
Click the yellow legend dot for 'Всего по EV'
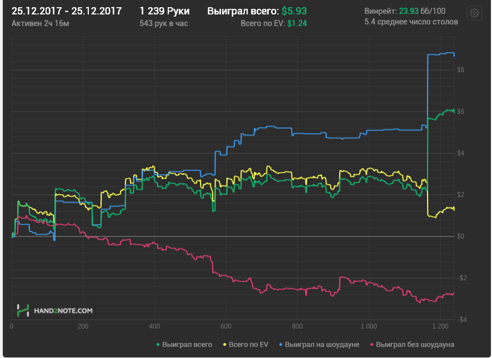[x=225, y=345]
